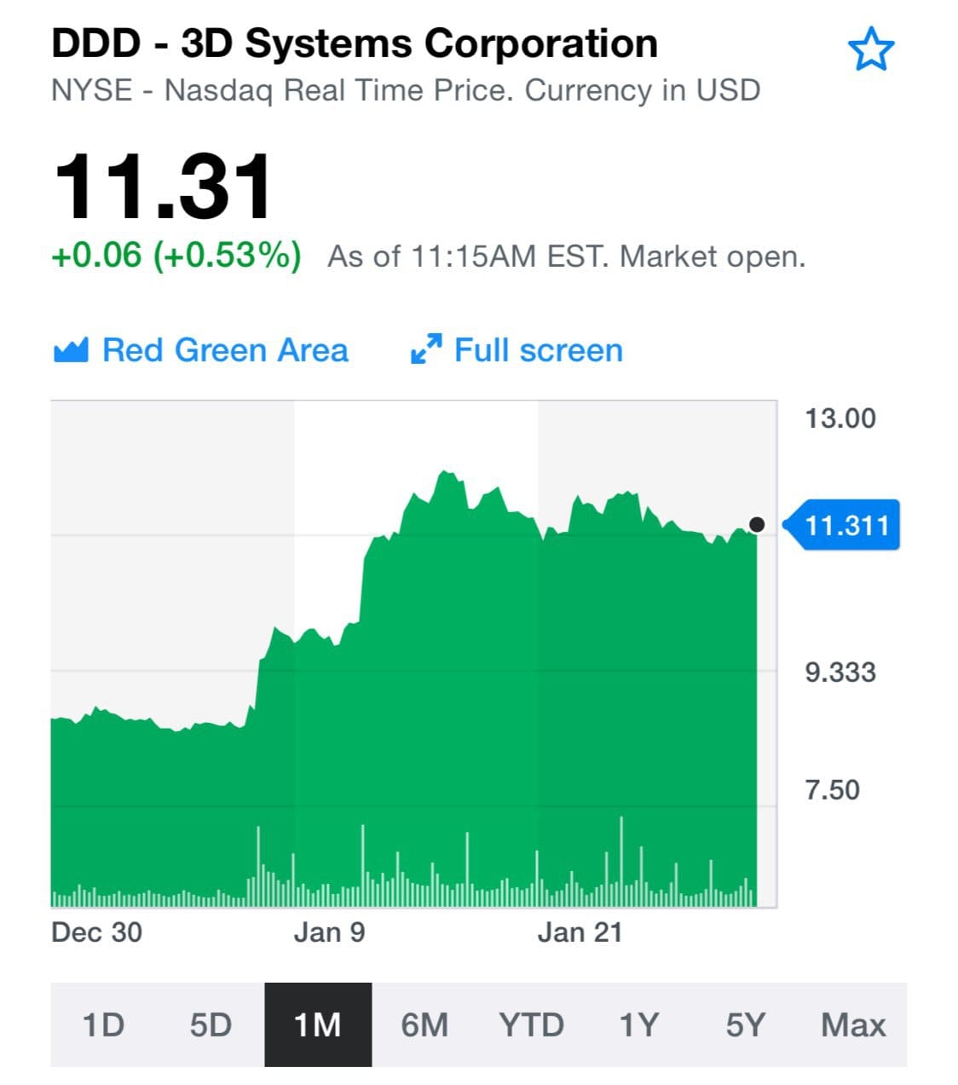Select the 1D time range
The width and height of the screenshot is (958, 1085).
(x=103, y=1024)
